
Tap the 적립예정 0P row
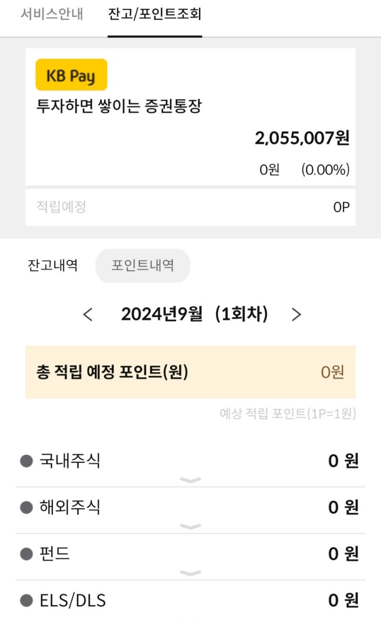(190, 206)
